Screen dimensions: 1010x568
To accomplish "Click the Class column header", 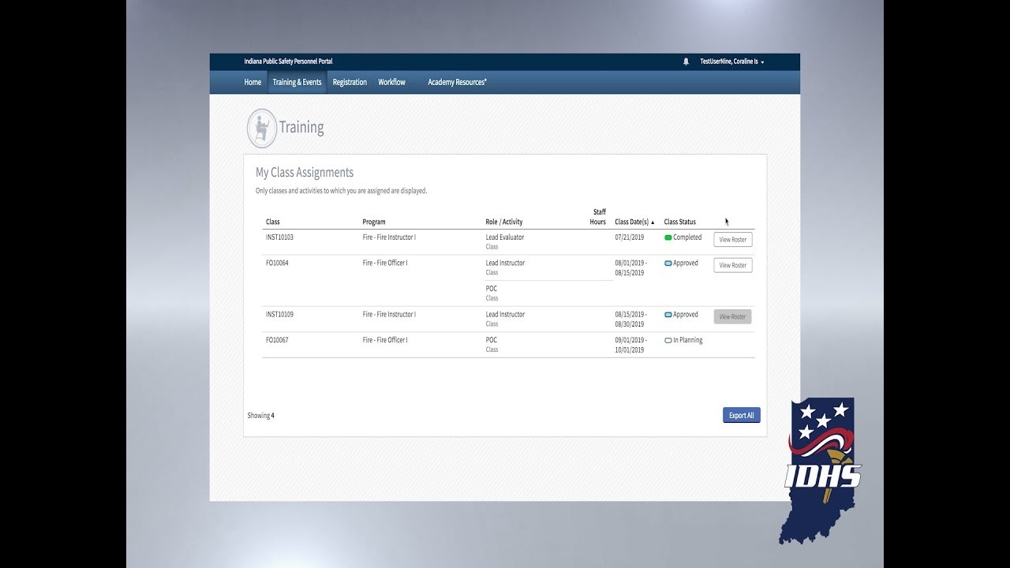I will (273, 222).
